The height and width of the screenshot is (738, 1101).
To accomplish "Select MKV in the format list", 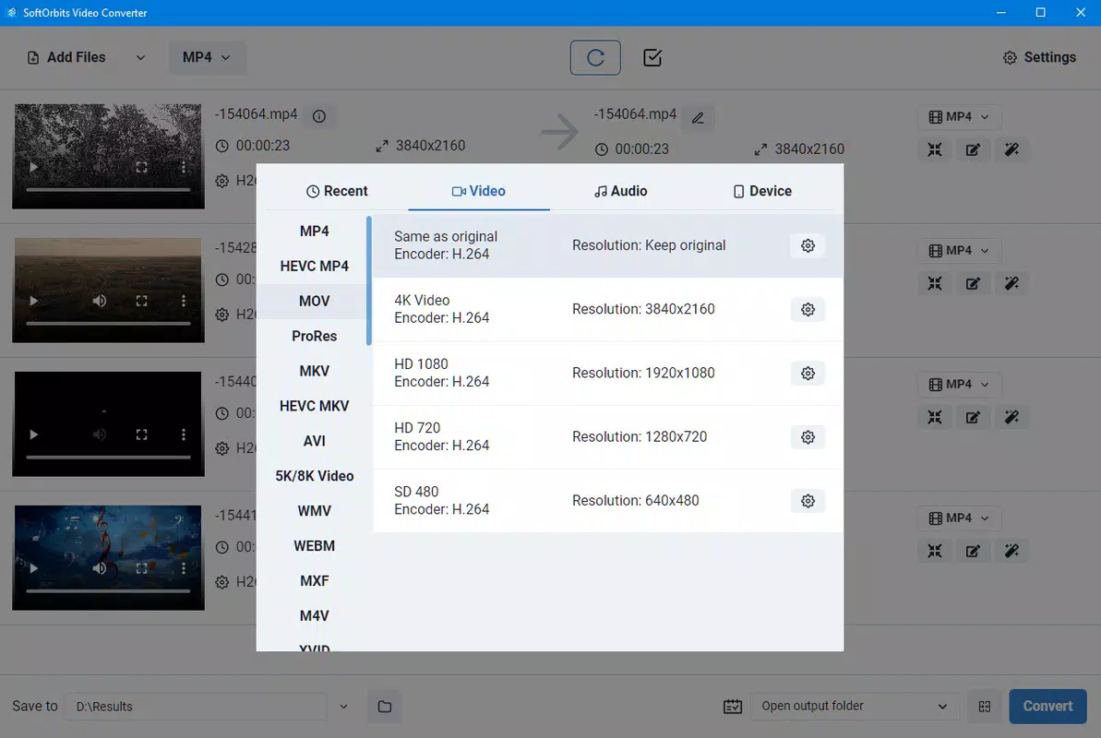I will (314, 371).
